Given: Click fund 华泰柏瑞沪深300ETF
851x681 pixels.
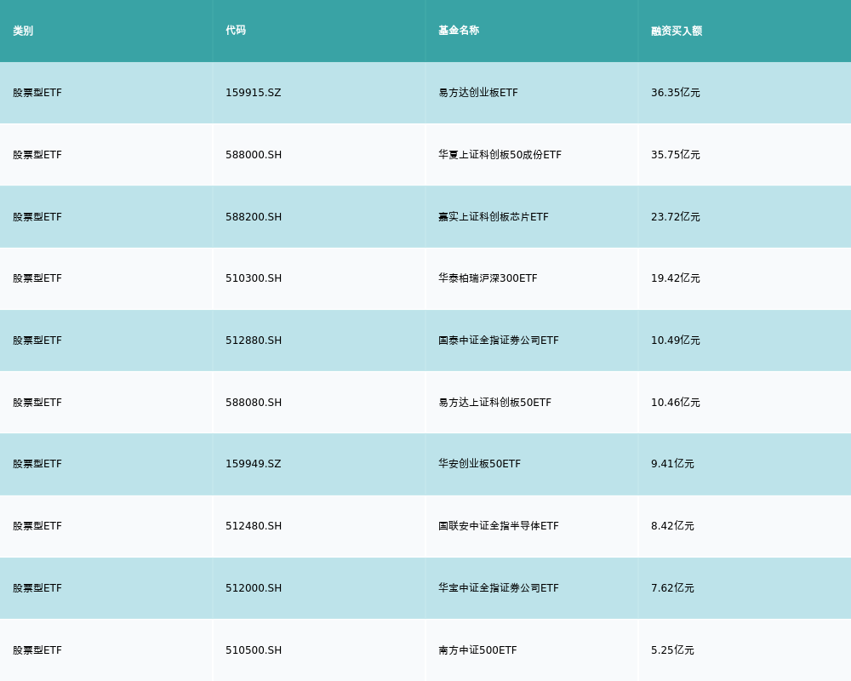Looking at the screenshot, I should pos(488,278).
